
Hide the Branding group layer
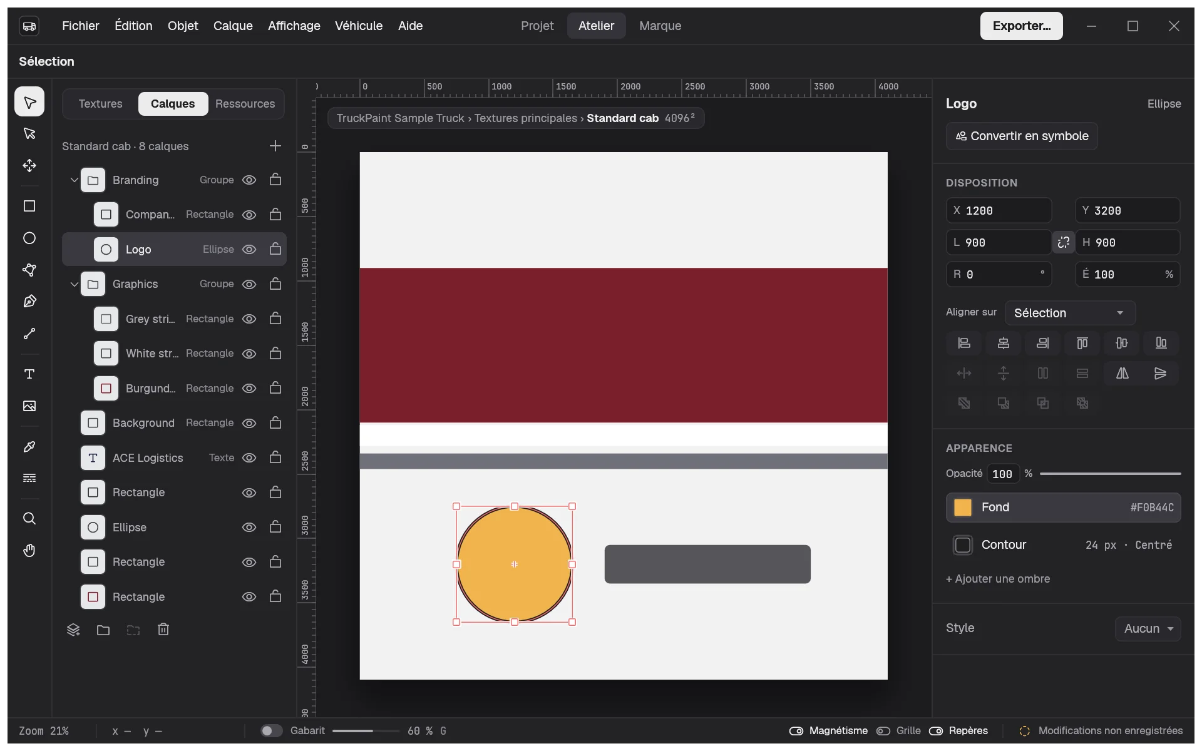249,180
